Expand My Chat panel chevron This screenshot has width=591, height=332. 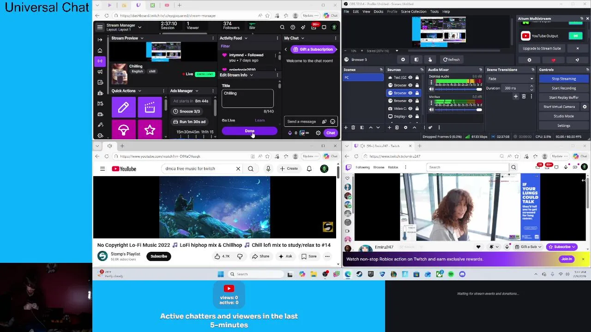302,38
